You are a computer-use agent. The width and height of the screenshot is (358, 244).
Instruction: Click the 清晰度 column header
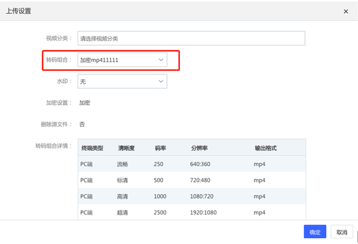pyautogui.click(x=126, y=148)
